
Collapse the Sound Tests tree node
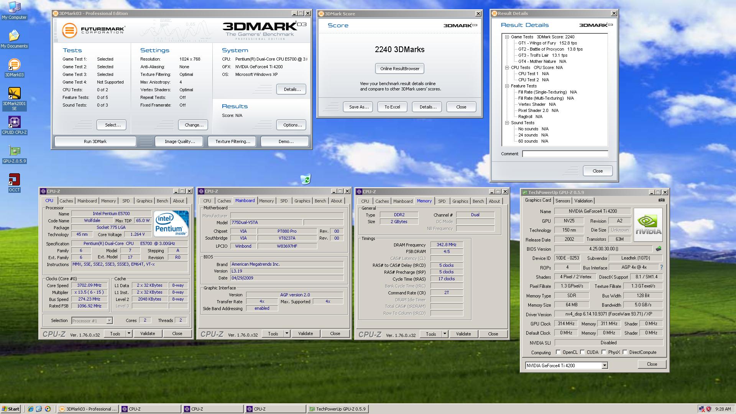tap(507, 123)
